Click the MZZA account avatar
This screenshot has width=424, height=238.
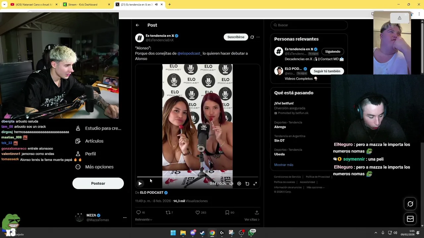[x=79, y=218]
